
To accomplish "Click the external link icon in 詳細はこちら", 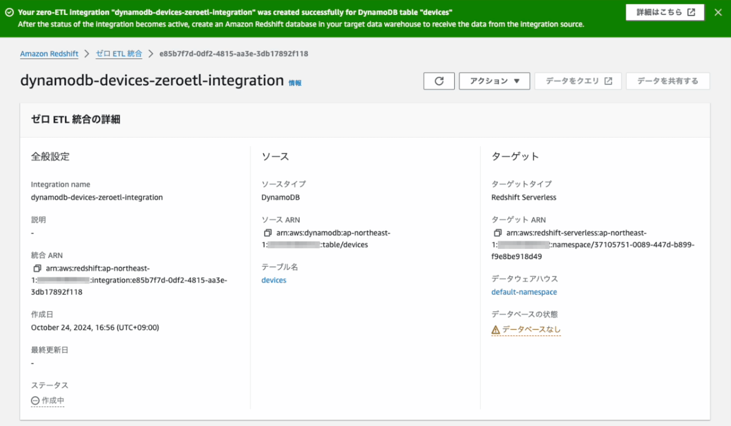I will [691, 12].
